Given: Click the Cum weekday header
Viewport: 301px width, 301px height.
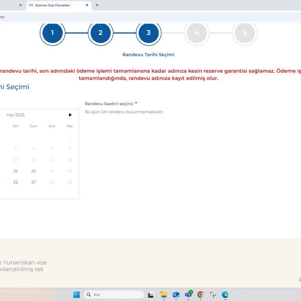Looking at the screenshot, I should click(x=34, y=126).
